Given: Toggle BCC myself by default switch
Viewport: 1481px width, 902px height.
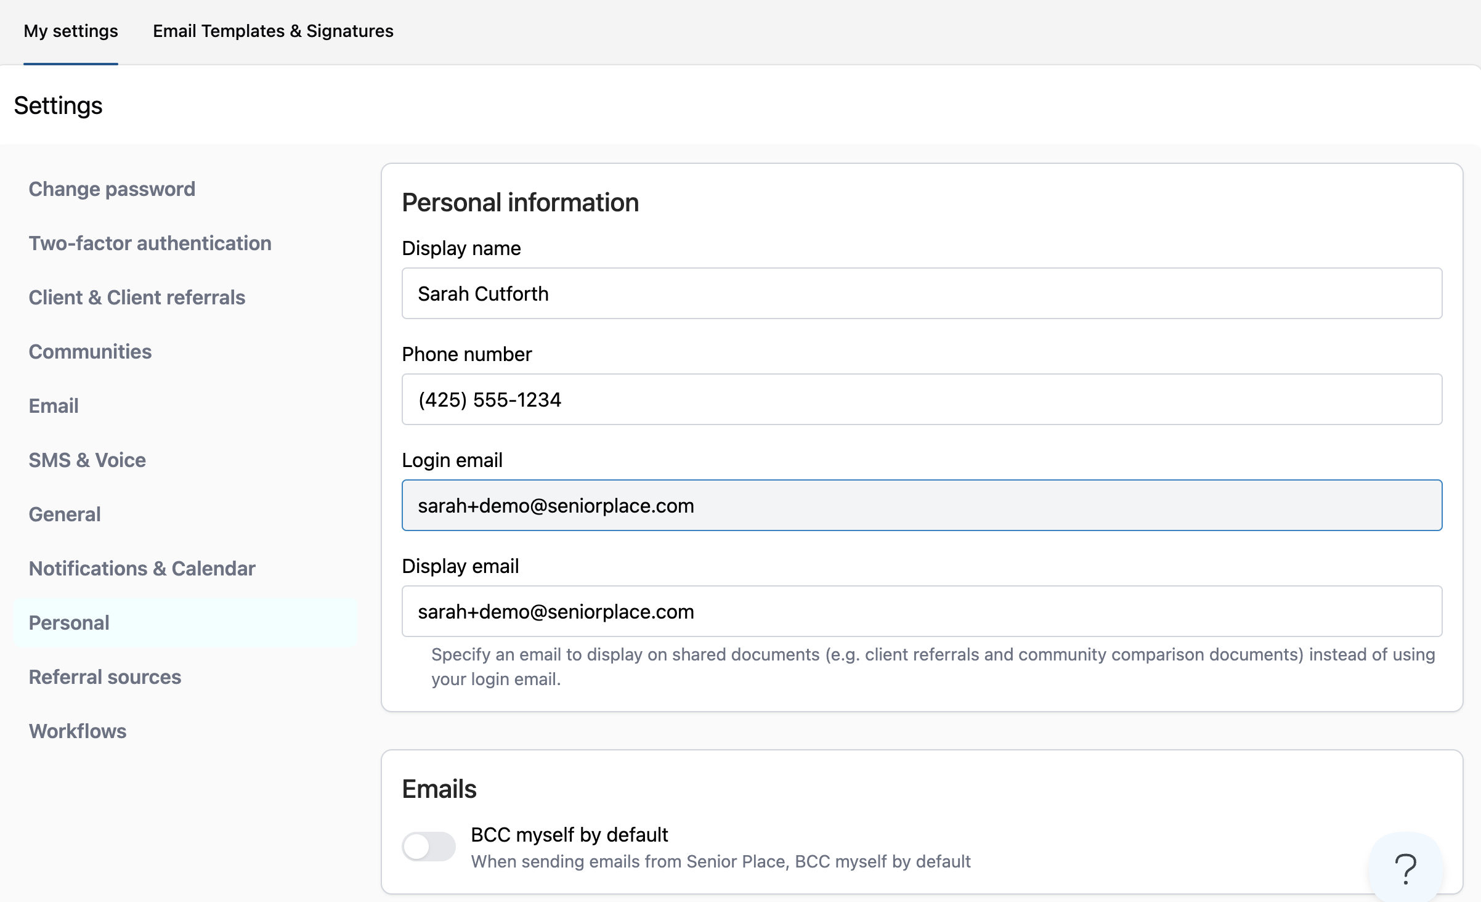Looking at the screenshot, I should (428, 846).
